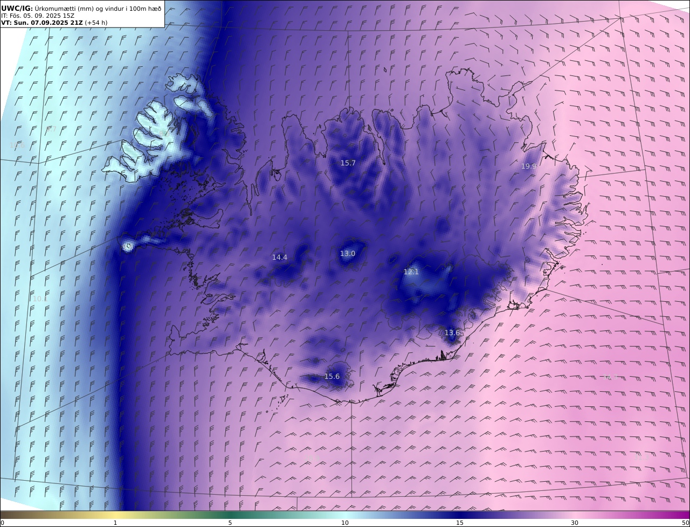This screenshot has height=527, width=690.
Task: Click the 'IT: Fös. 05. 09. 2025 15Z' line
Action: [x=38, y=16]
